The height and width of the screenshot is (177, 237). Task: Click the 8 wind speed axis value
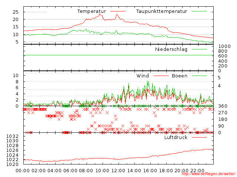[17, 82]
